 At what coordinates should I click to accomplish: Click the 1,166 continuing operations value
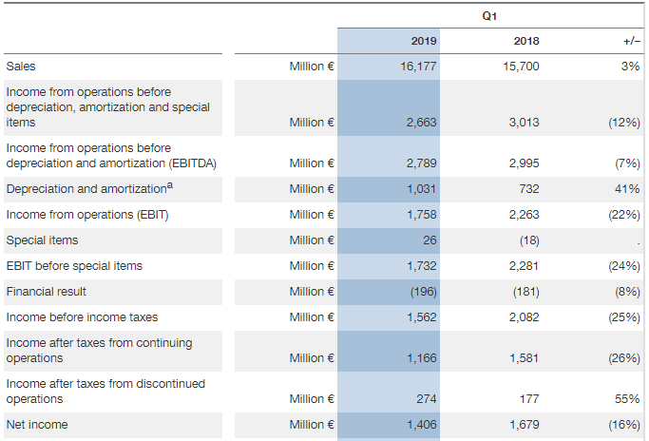click(421, 358)
